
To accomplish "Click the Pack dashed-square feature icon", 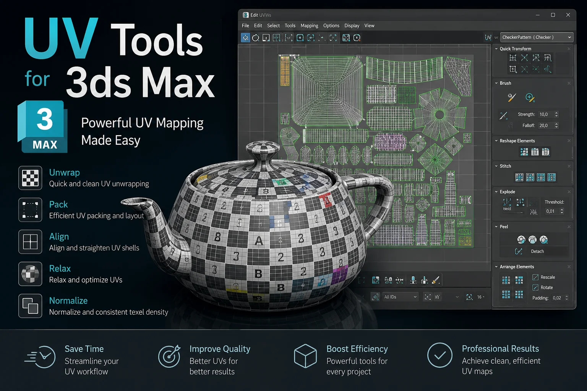I will pos(30,210).
